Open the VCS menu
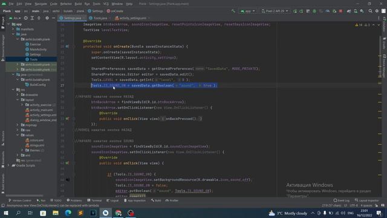The image size is (387, 218). pos(106,4)
